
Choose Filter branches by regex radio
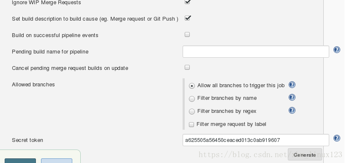[x=191, y=111]
